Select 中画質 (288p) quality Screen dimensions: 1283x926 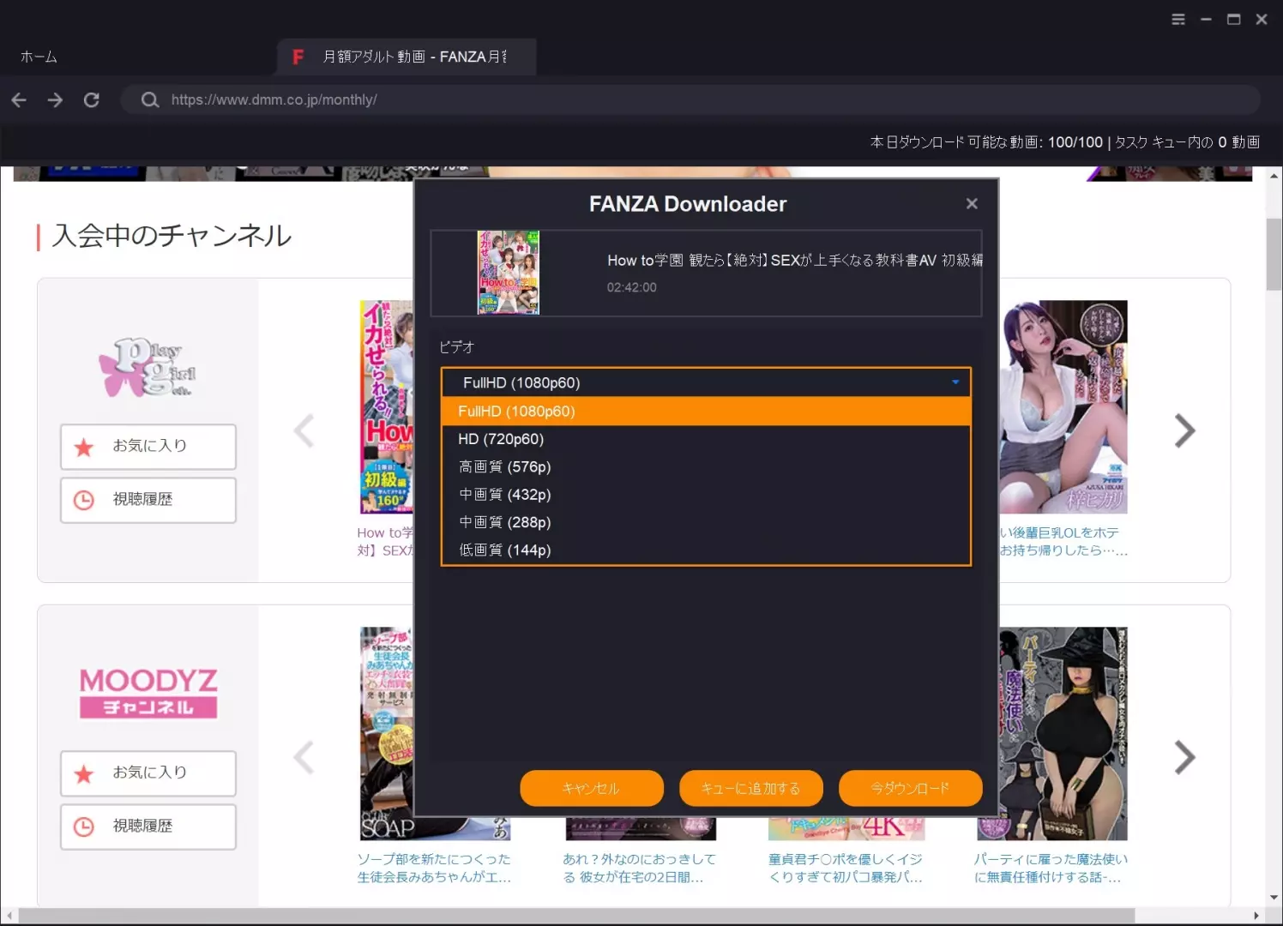[x=706, y=522]
